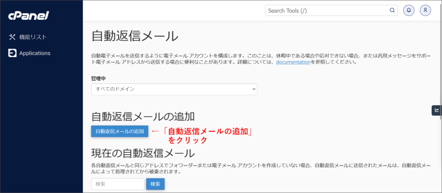Open the user account icon

[x=426, y=10]
